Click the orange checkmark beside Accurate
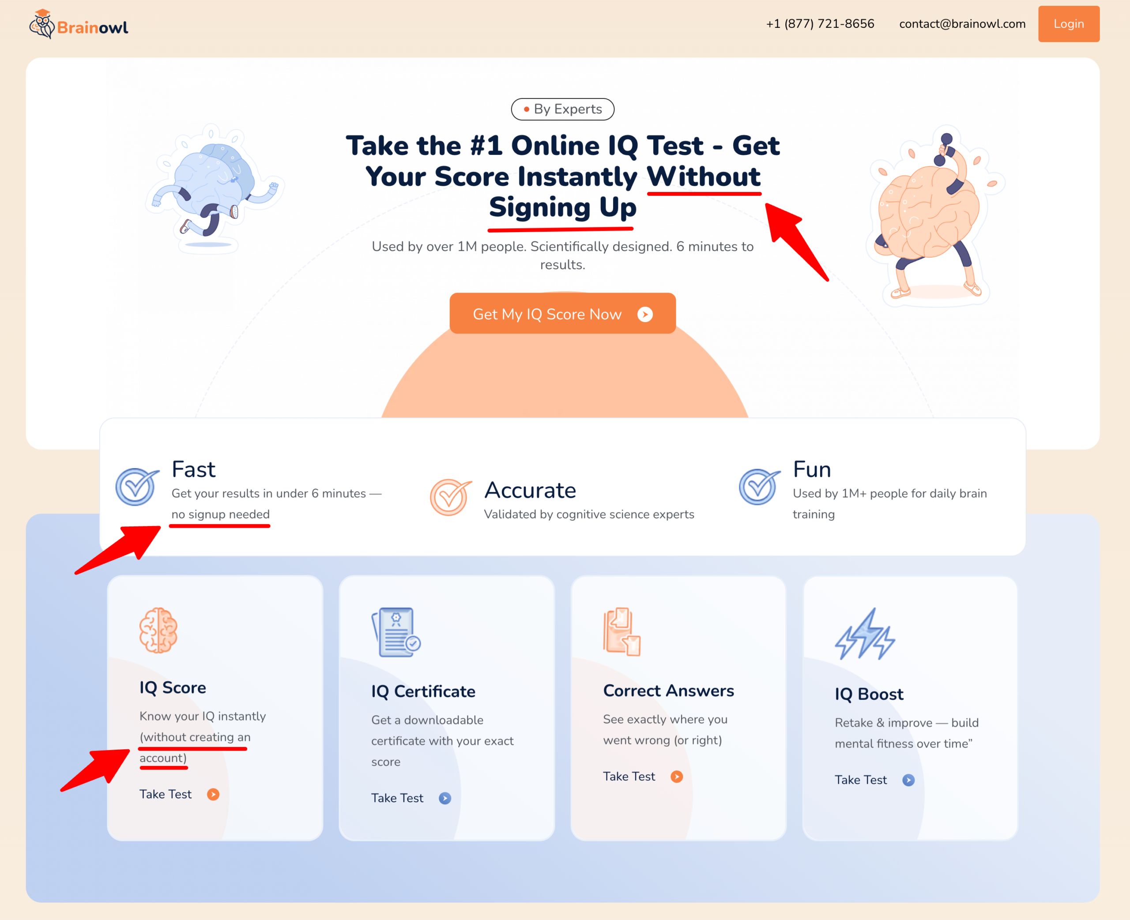Screen dimensions: 1130x920 (451, 497)
